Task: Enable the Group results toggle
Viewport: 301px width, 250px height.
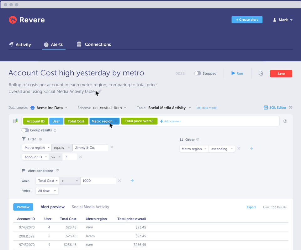Action: pyautogui.click(x=25, y=130)
